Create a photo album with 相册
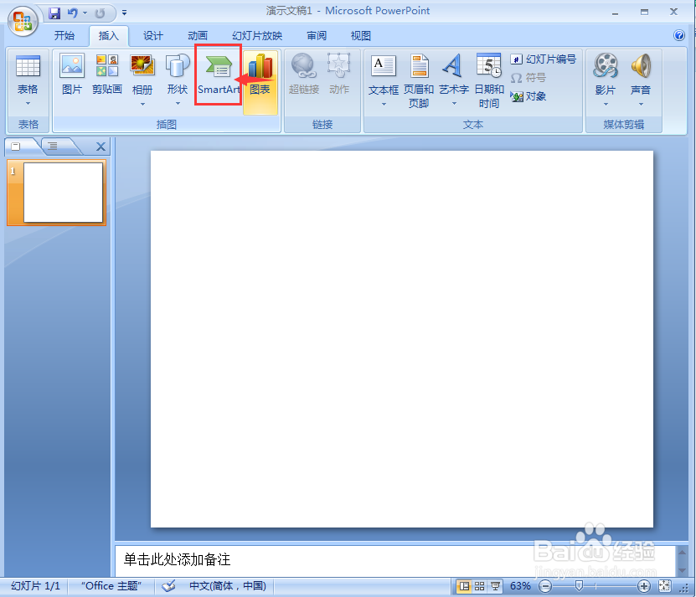The width and height of the screenshot is (696, 597). tap(142, 80)
